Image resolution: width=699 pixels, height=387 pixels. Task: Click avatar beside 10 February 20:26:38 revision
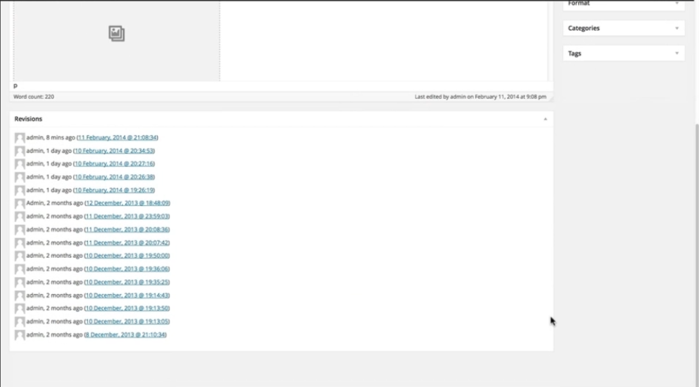(20, 177)
